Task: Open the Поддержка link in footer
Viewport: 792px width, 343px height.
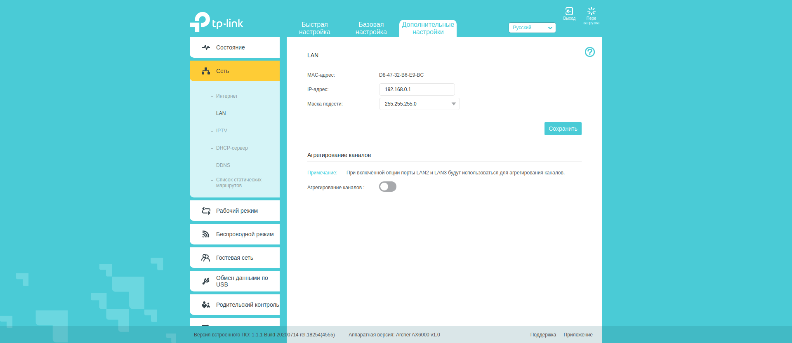Action: (543, 335)
